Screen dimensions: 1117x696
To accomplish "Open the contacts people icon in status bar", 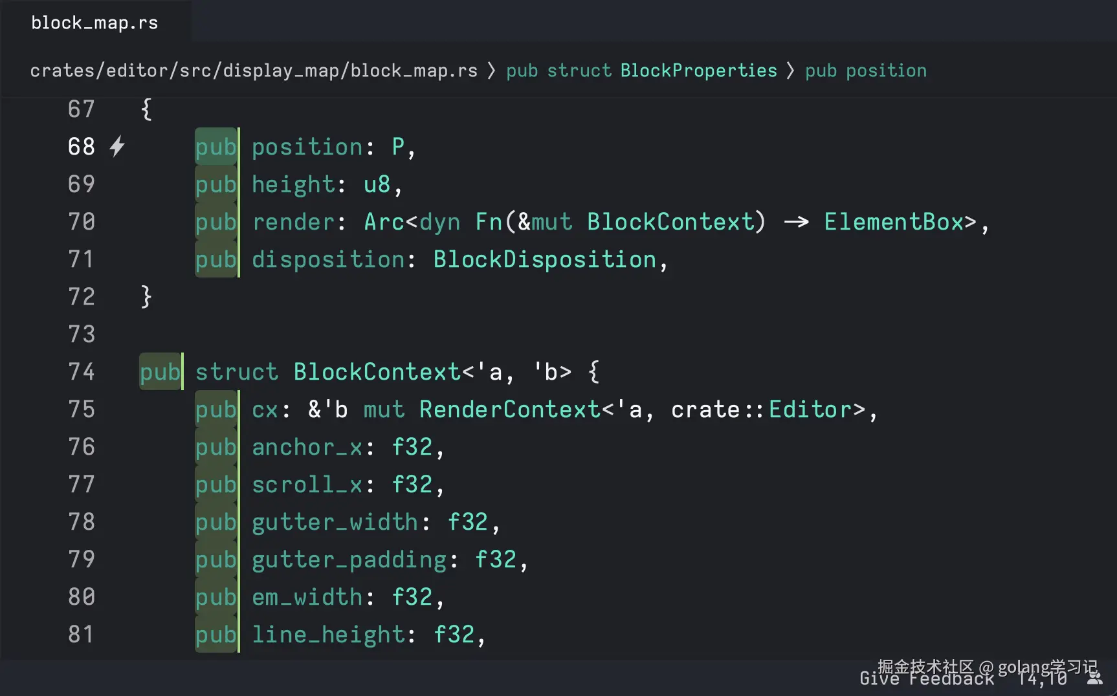I will point(1094,678).
